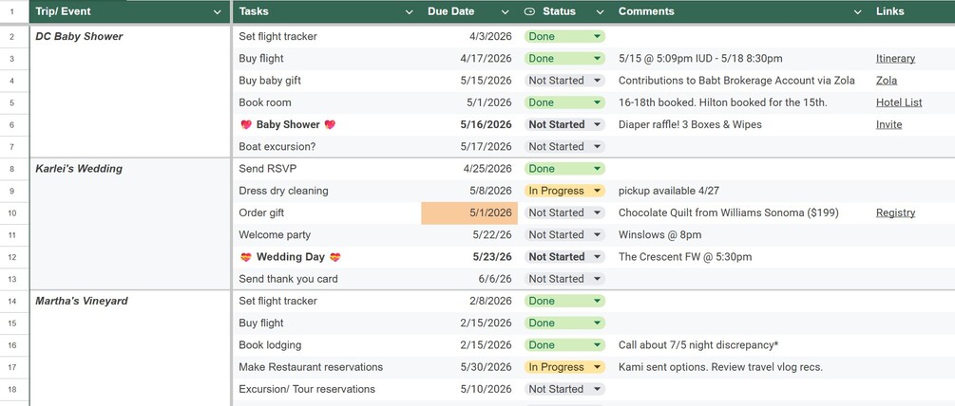Open the Trip/ Event column filter dropdown
The image size is (955, 406).
tap(218, 11)
